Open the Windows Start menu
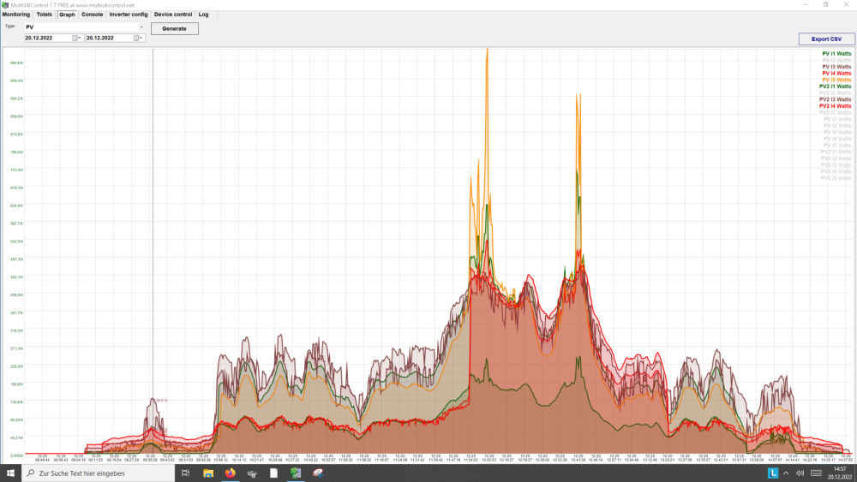Screen dimensions: 857x482 [10, 473]
